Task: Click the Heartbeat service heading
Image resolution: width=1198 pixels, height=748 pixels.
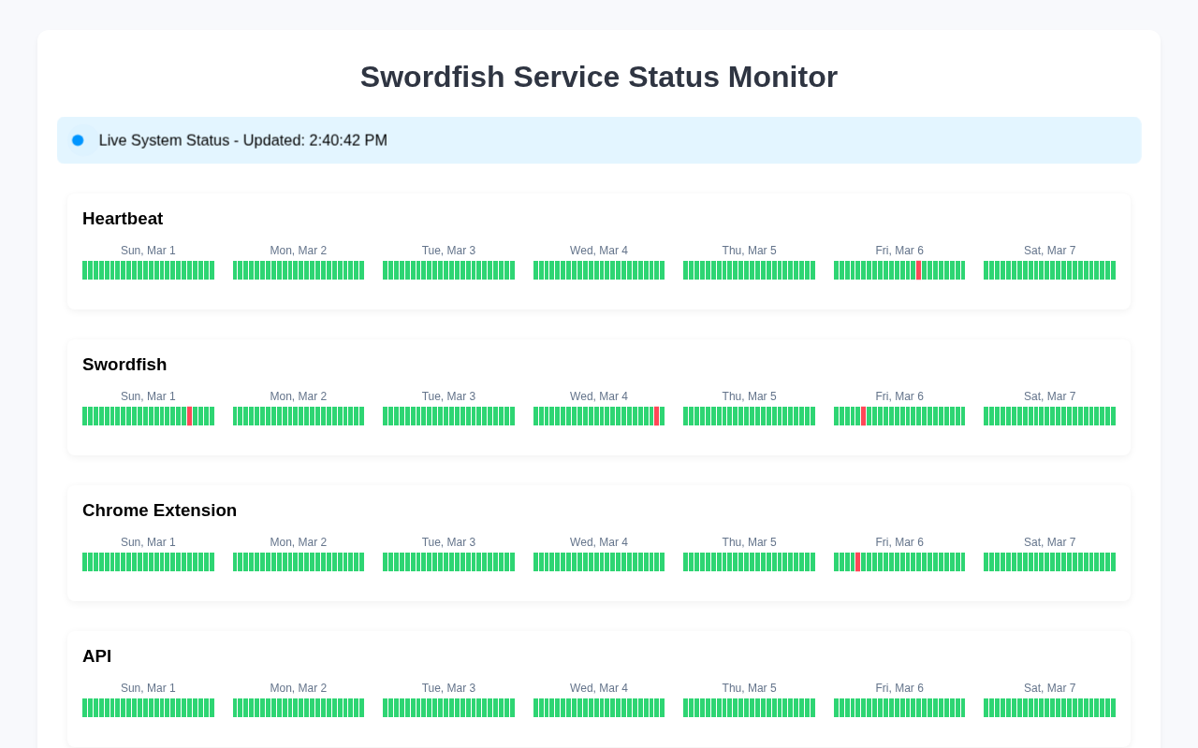Action: 123,219
